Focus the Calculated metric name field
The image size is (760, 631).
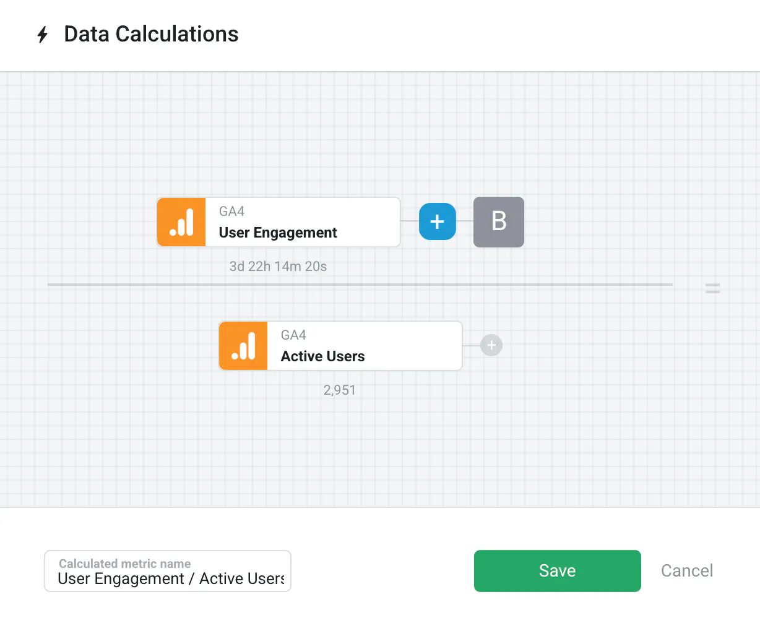pos(168,578)
